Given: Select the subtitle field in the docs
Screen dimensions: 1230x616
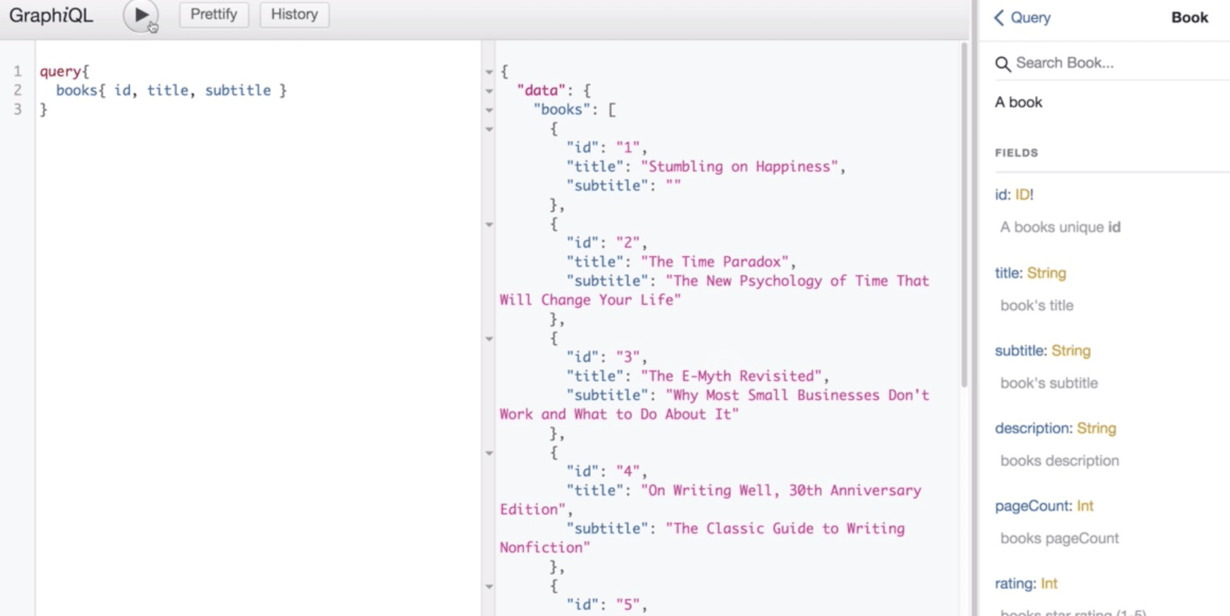Looking at the screenshot, I should (x=1020, y=351).
